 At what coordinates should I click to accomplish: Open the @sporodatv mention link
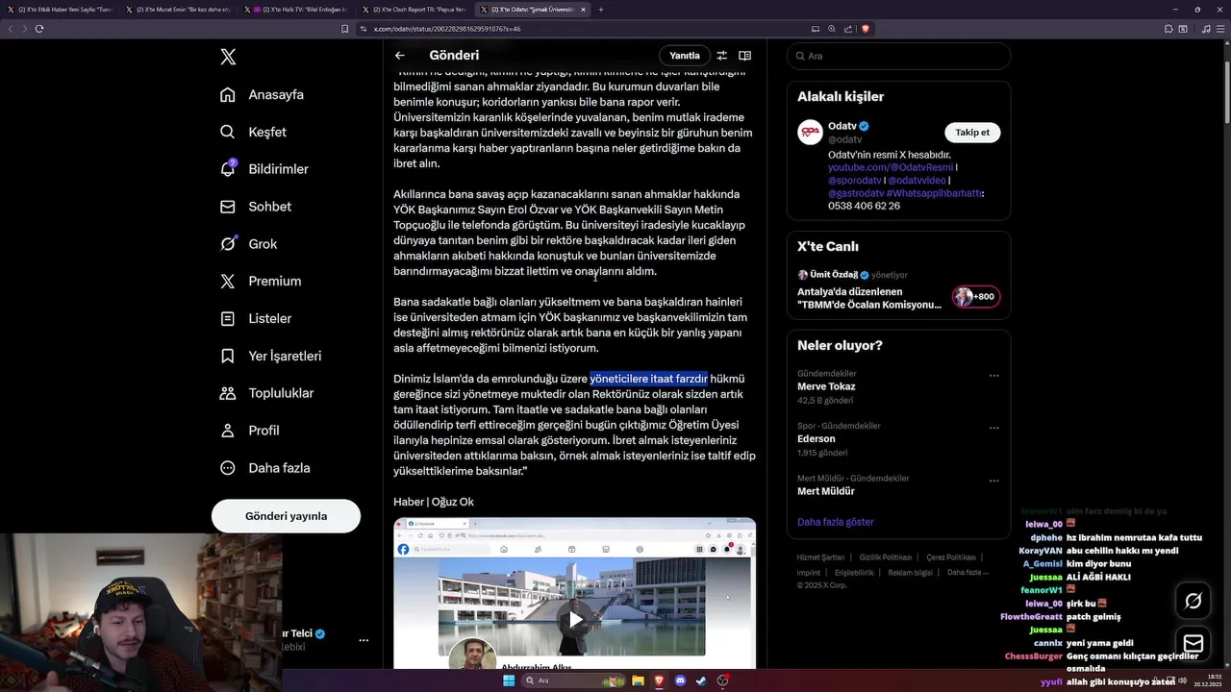coord(855,181)
